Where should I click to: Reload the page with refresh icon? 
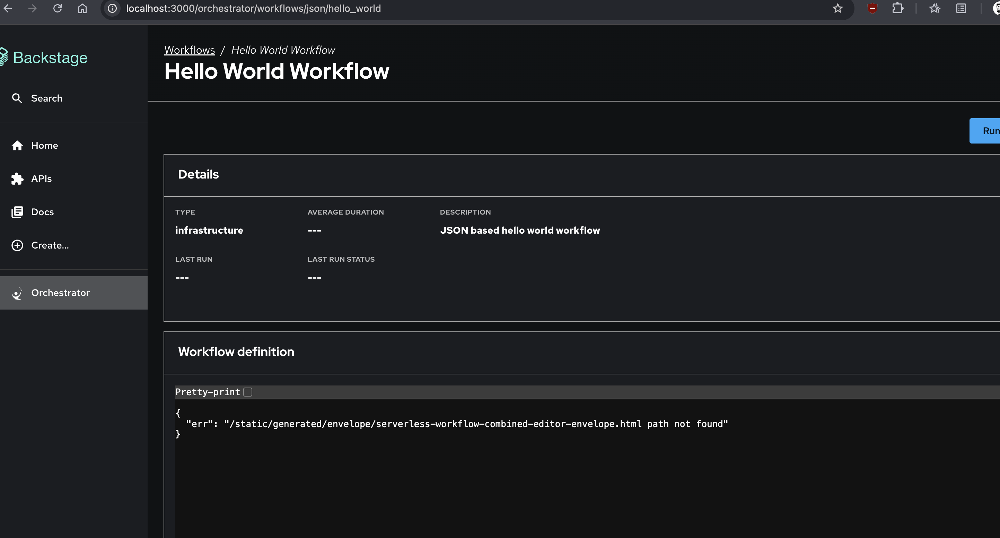[58, 8]
